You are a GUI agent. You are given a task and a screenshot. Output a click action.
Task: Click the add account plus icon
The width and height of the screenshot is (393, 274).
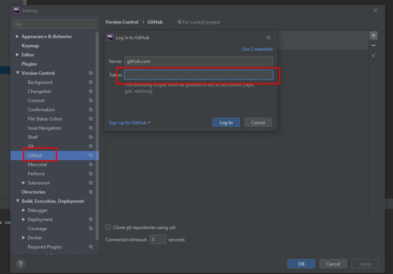pyautogui.click(x=373, y=35)
